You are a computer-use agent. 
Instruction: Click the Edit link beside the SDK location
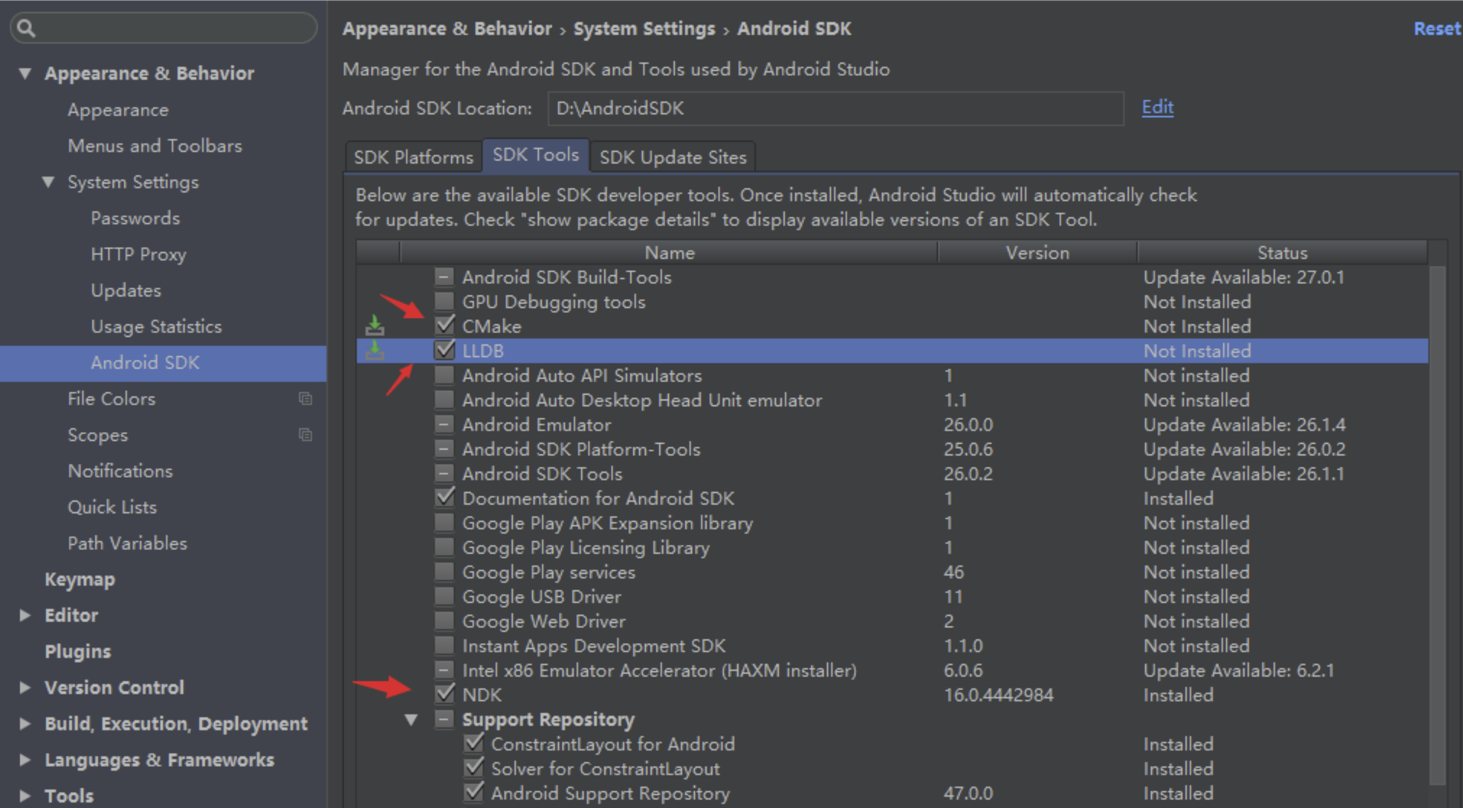click(x=1157, y=107)
